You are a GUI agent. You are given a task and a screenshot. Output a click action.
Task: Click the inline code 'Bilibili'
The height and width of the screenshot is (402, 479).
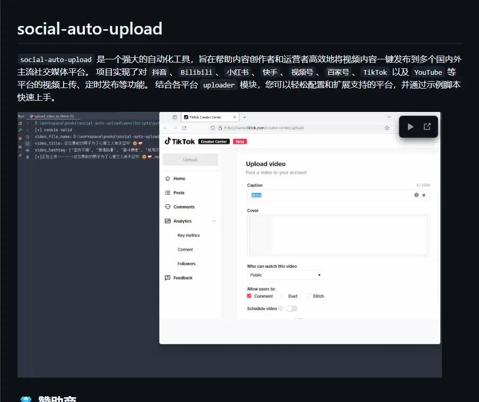point(196,73)
